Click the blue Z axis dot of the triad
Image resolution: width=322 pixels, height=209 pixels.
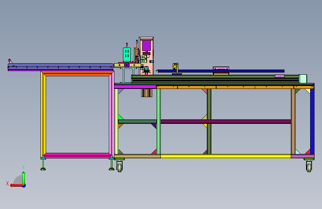(x=24, y=186)
